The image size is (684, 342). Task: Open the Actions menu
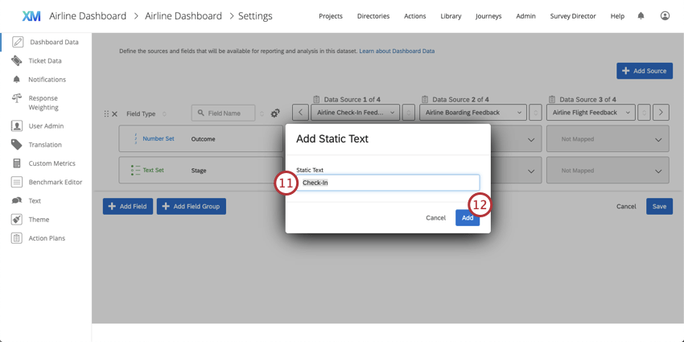[x=415, y=16]
